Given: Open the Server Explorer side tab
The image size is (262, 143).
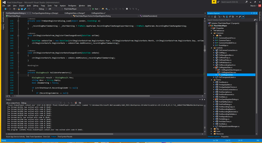Looking at the screenshot, I should click(x=3, y=17).
